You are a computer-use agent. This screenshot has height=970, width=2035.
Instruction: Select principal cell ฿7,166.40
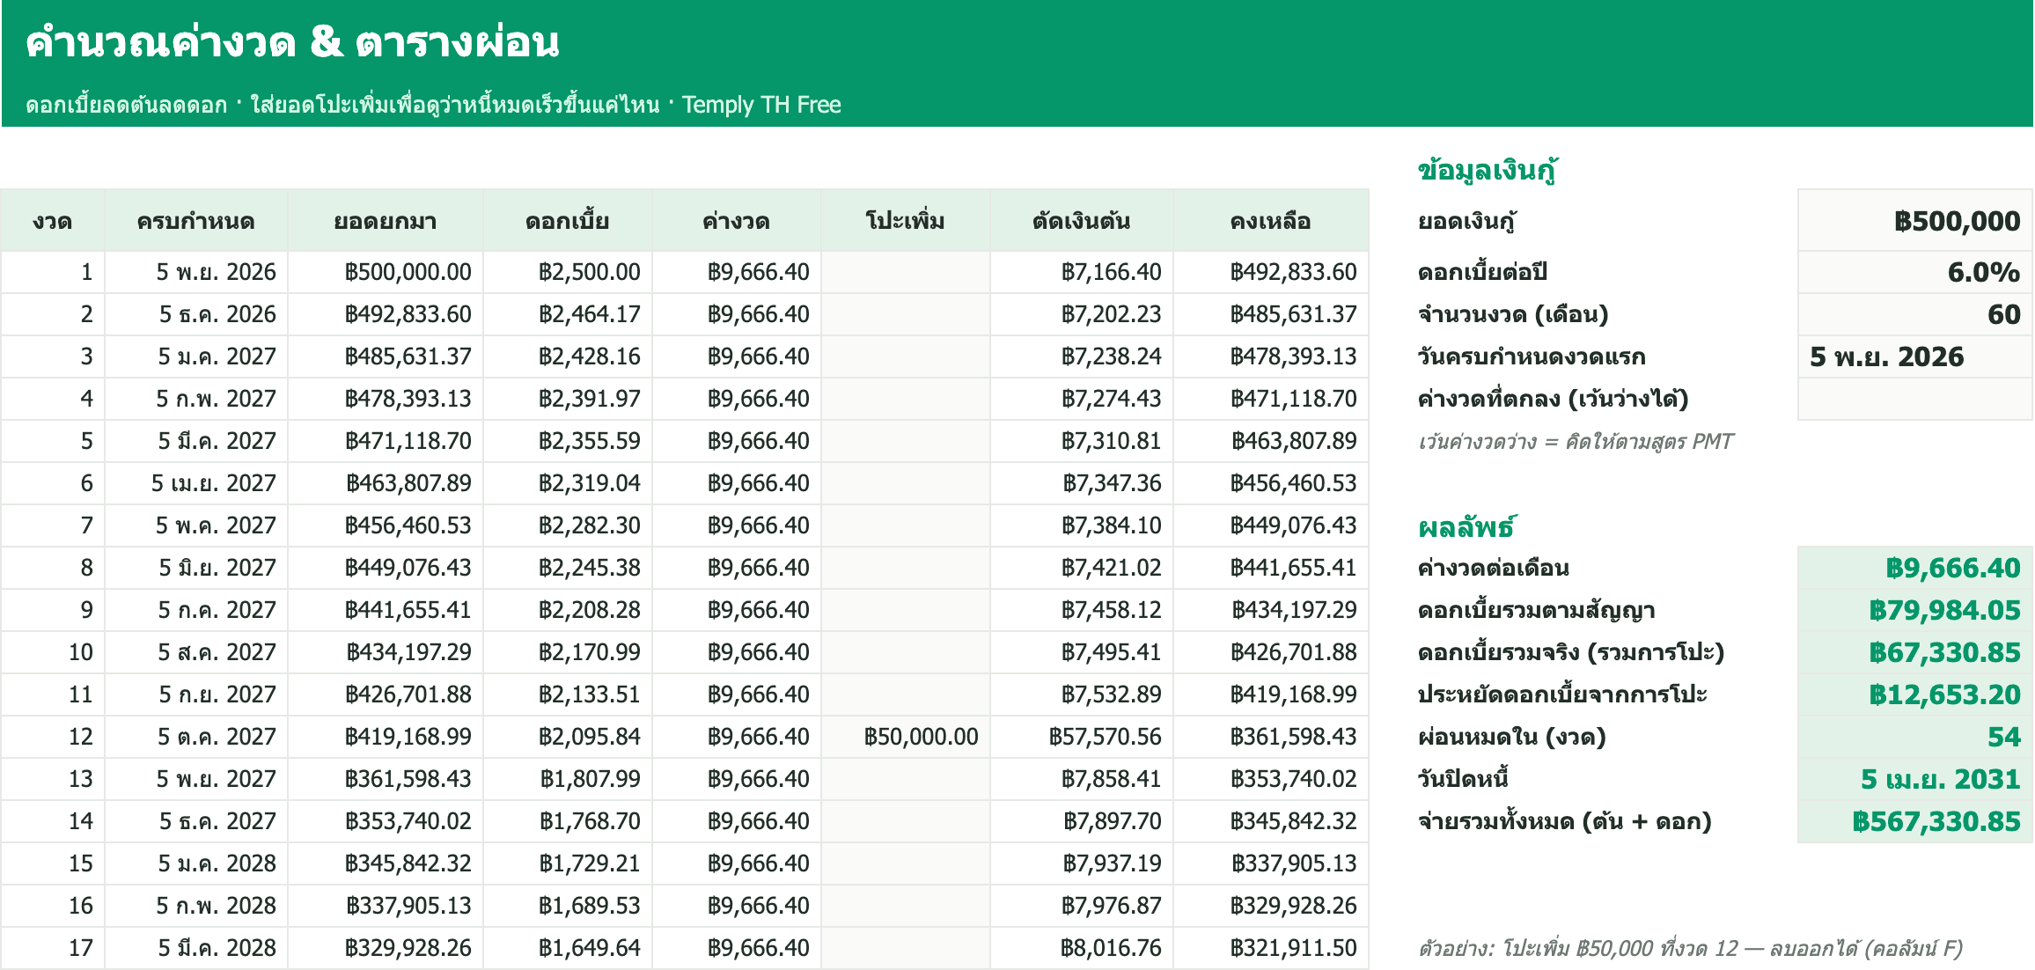point(1081,272)
